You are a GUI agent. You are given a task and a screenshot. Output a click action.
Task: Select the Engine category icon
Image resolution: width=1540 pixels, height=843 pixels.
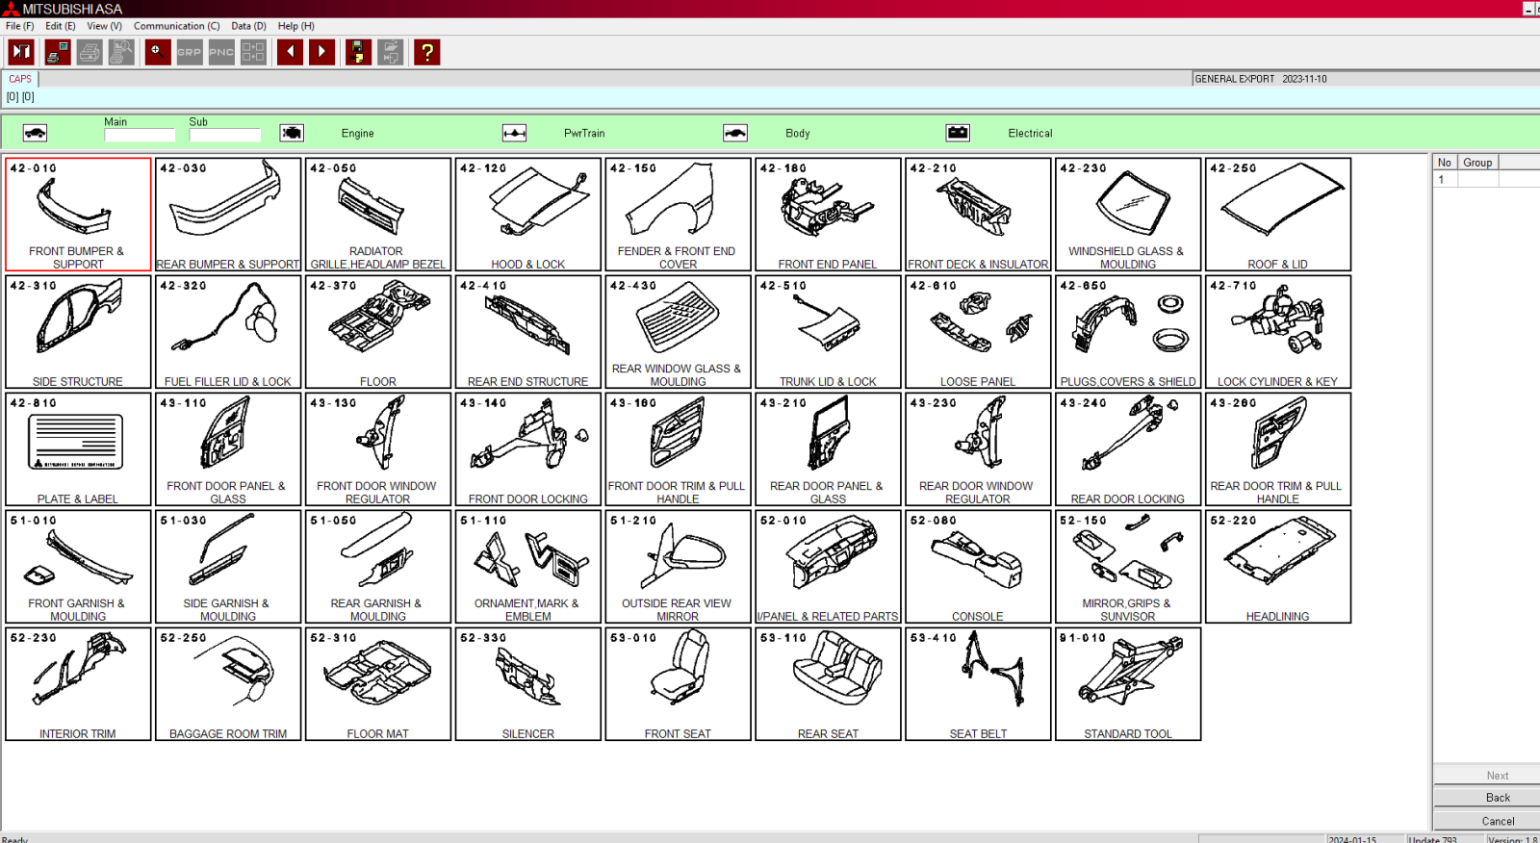pyautogui.click(x=292, y=133)
